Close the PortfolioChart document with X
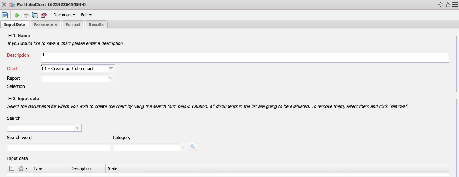459x177 pixels. [4, 4]
